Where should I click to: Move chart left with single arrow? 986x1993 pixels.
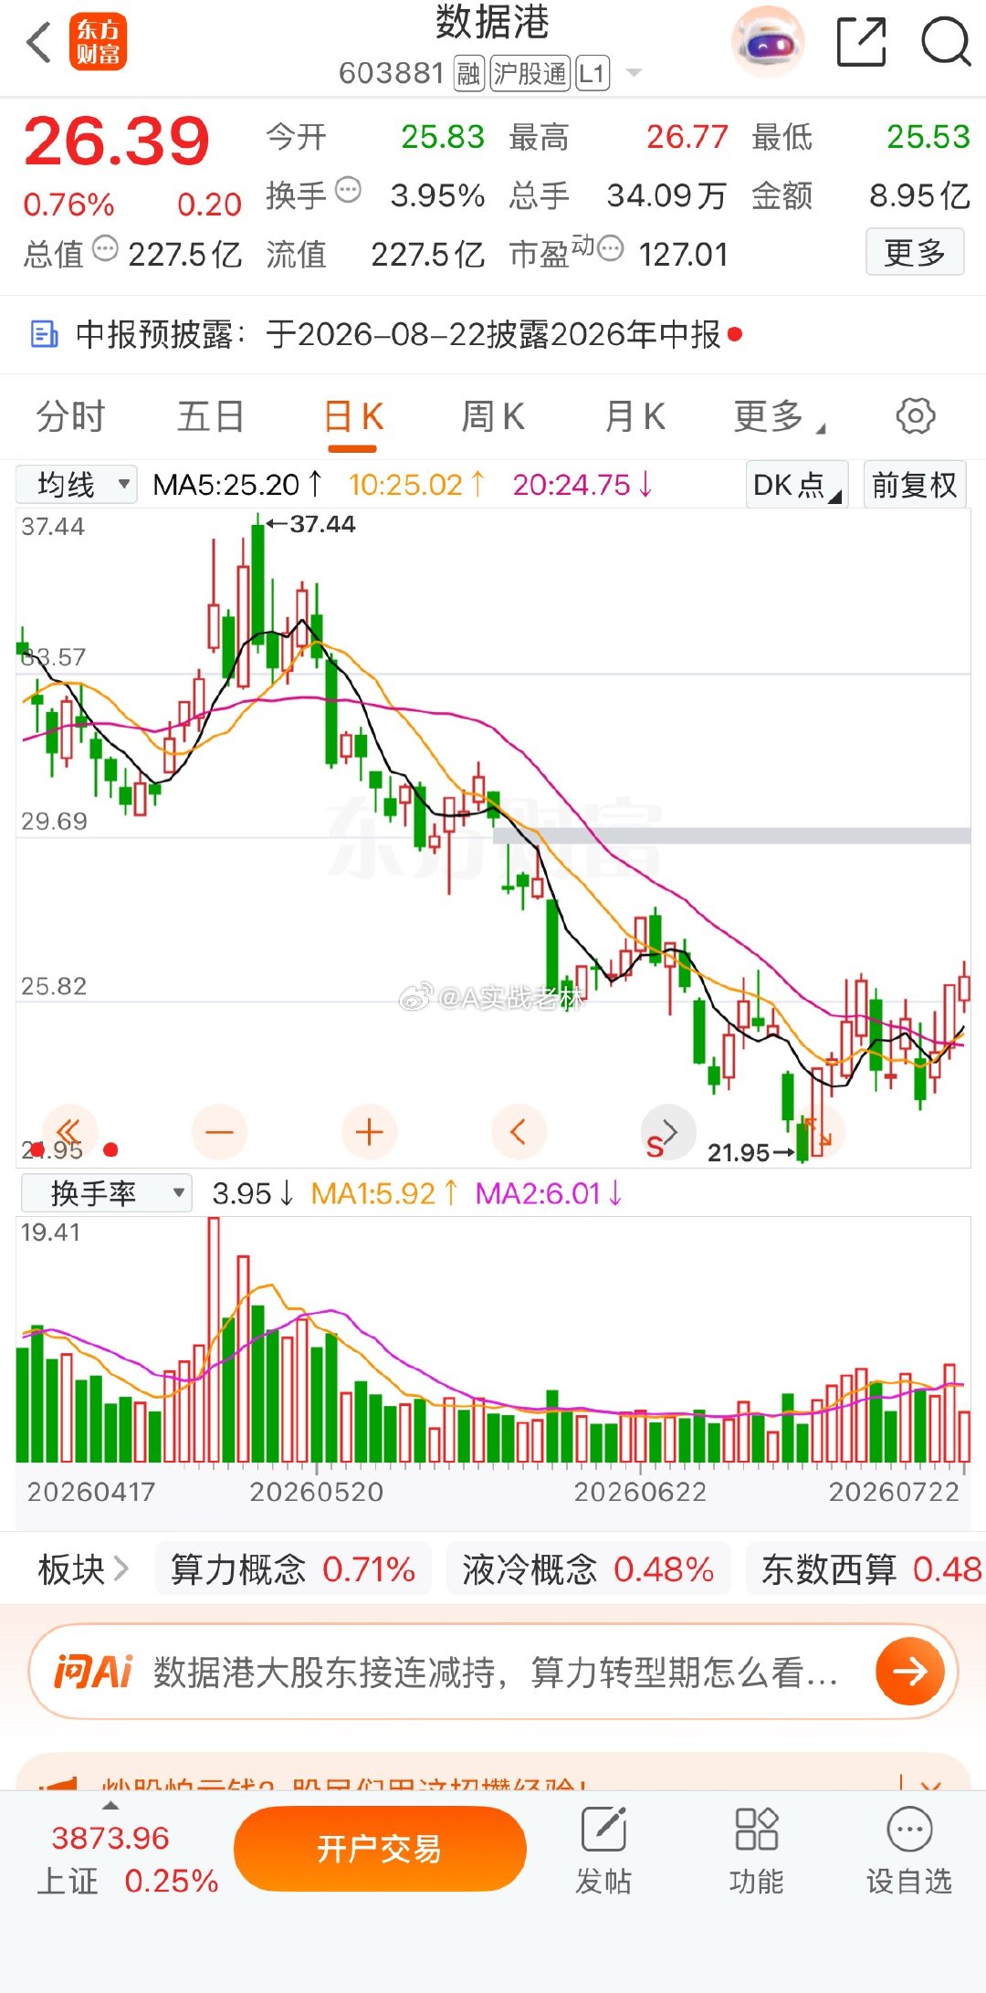click(x=519, y=1133)
